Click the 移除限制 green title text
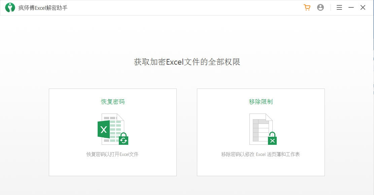Image resolution: width=374 pixels, height=195 pixels. coord(261,101)
